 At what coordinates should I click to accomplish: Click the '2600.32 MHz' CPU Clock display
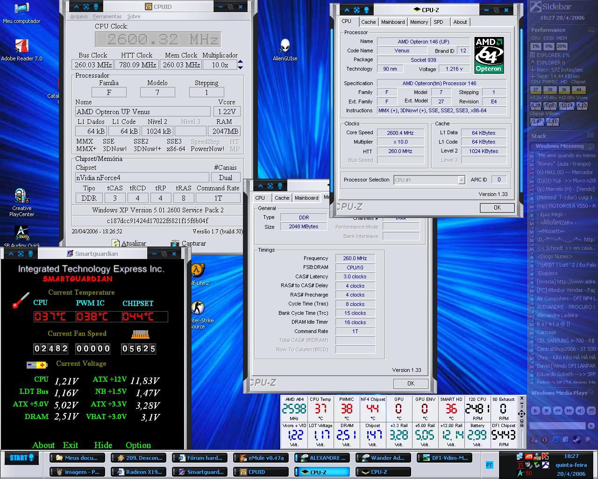click(158, 39)
